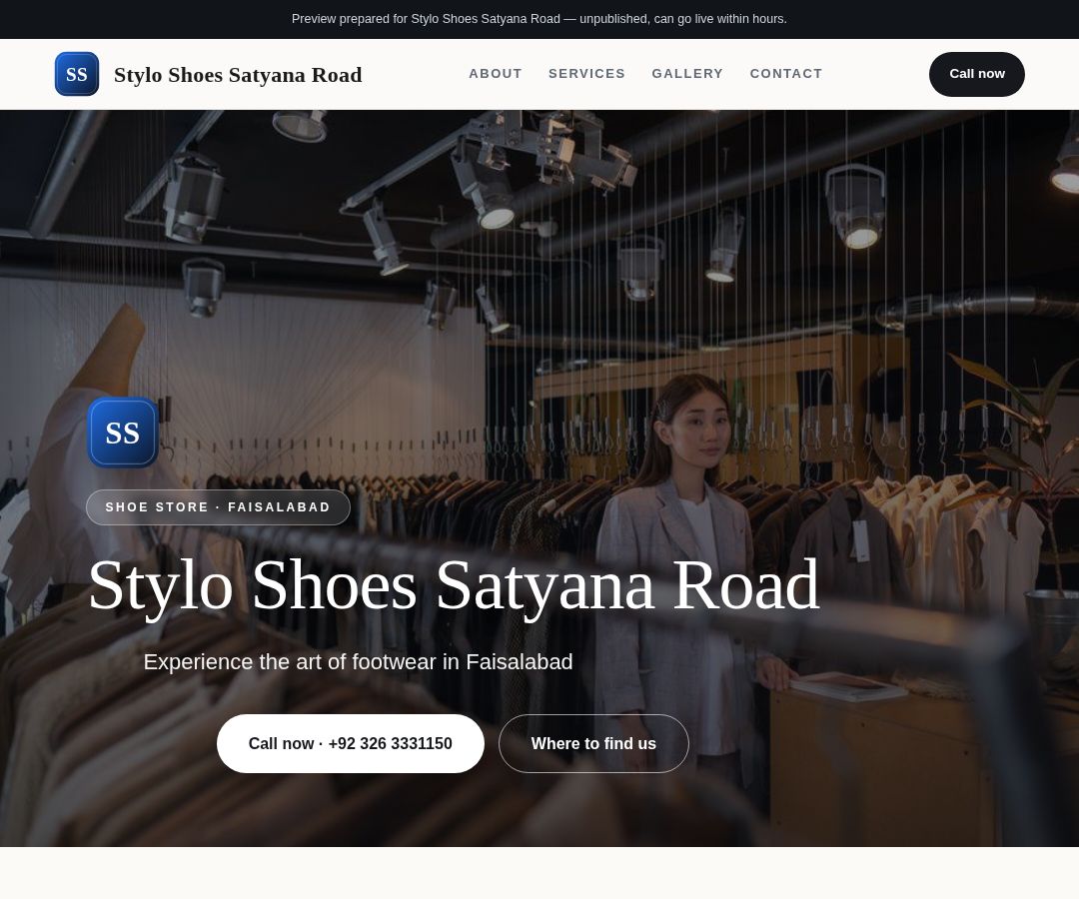The image size is (1079, 899).
Task: Click the header brand name Stylo Shoes Satyana Road
Action: (238, 74)
